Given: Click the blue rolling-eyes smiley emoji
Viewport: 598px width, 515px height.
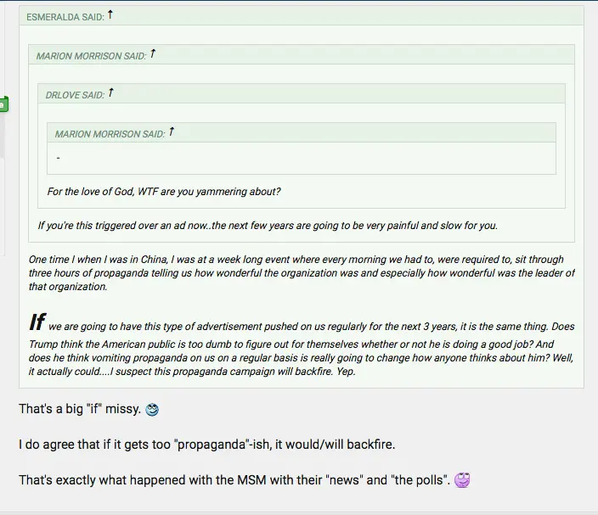Looking at the screenshot, I should point(152,410).
